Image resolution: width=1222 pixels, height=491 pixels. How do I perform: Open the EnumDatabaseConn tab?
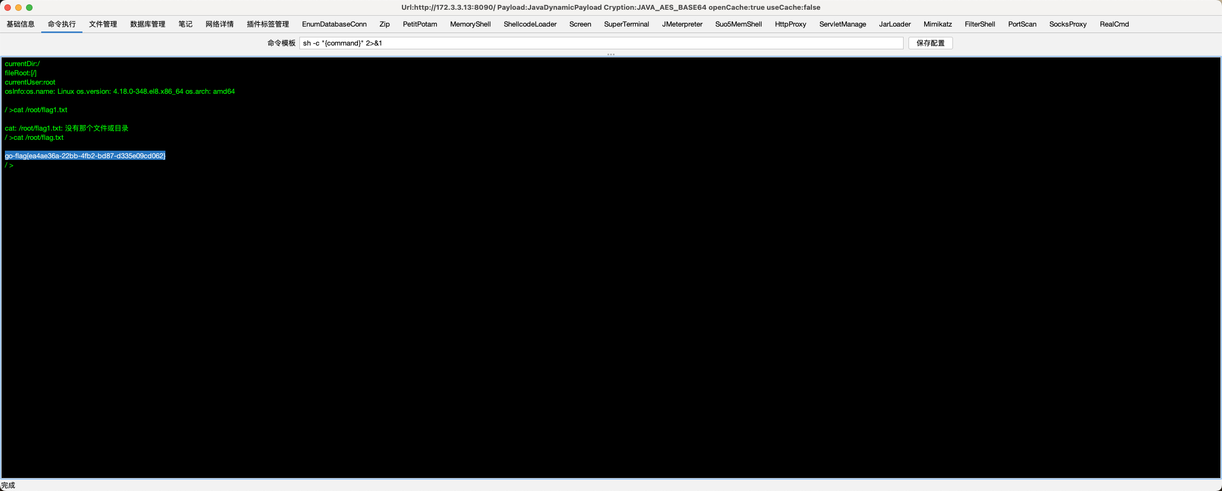coord(334,24)
